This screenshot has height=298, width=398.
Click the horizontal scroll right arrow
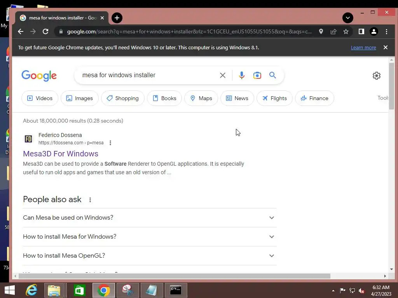tap(385, 276)
